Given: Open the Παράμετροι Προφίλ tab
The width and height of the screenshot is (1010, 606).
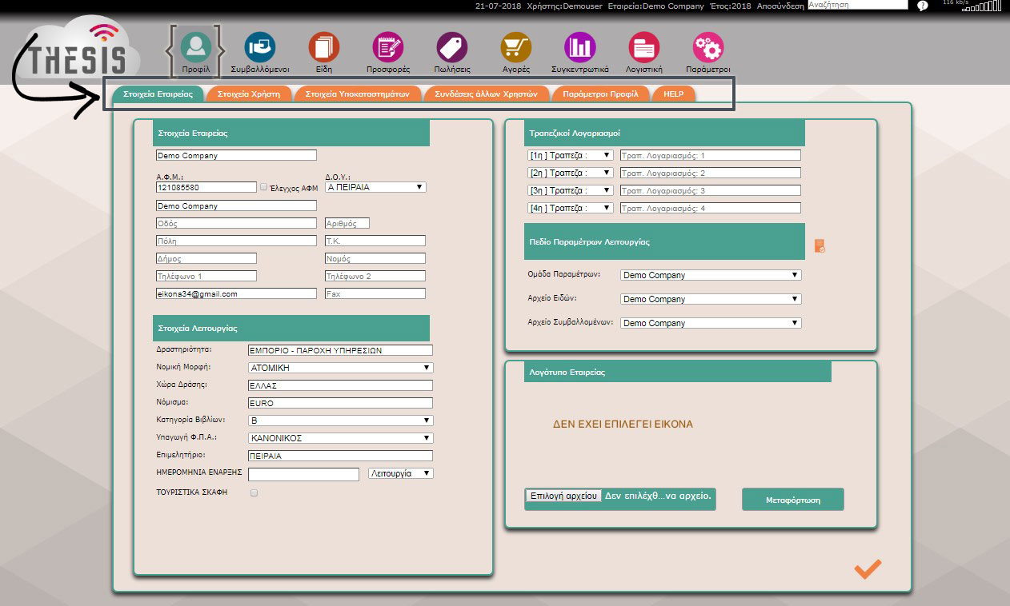Looking at the screenshot, I should 600,94.
